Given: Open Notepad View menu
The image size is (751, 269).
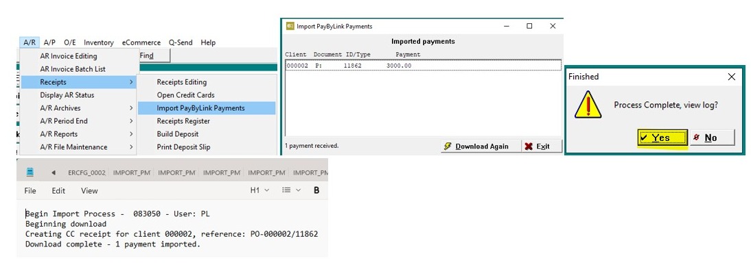Looking at the screenshot, I should point(89,191).
